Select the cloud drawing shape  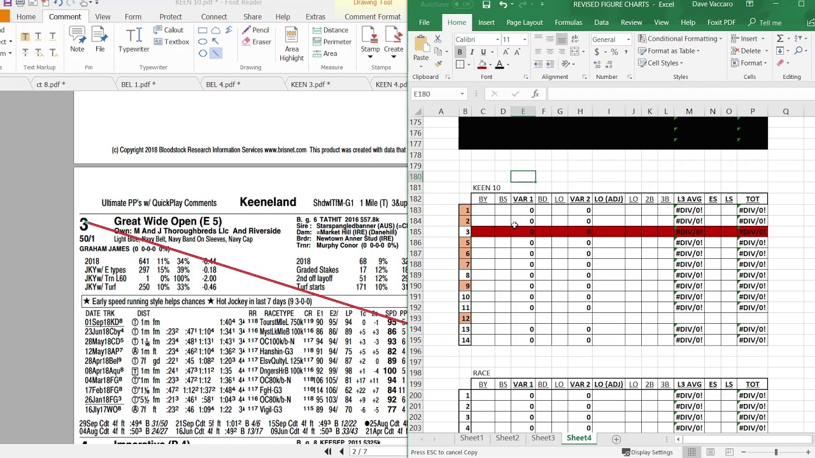tap(216, 30)
